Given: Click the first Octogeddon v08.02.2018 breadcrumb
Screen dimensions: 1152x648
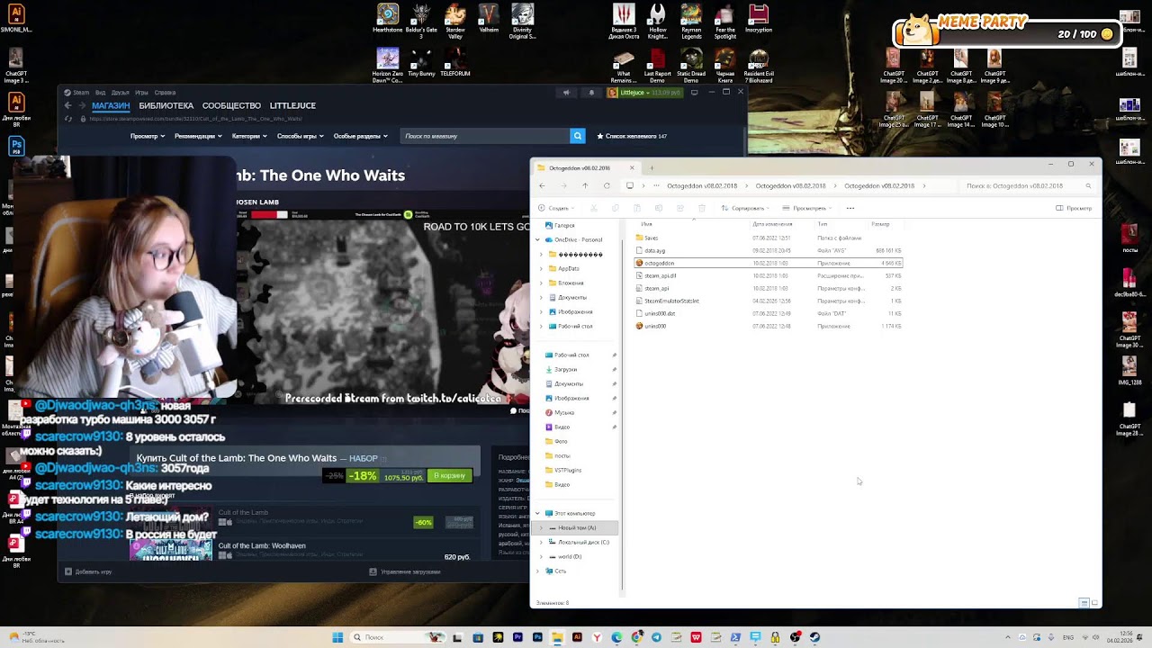Looking at the screenshot, I should (702, 186).
